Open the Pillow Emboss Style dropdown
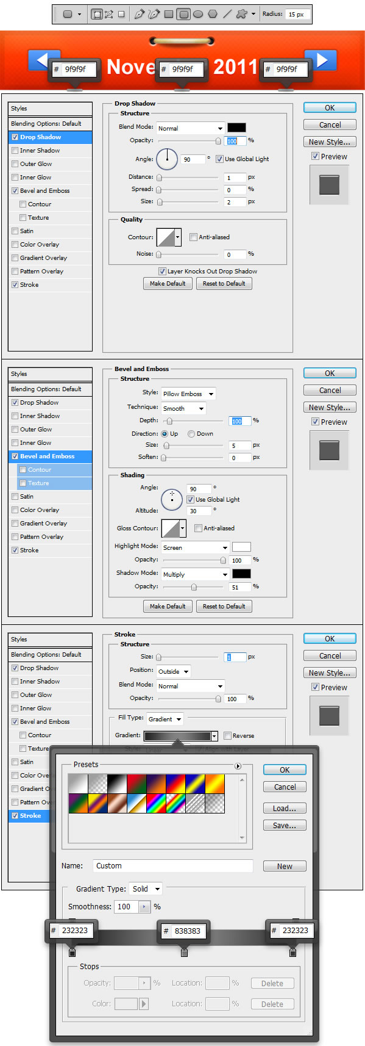The height and width of the screenshot is (1046, 365). pyautogui.click(x=188, y=394)
